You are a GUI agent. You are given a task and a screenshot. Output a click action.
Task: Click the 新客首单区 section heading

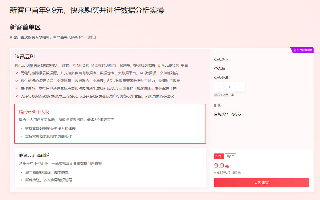tap(25, 27)
